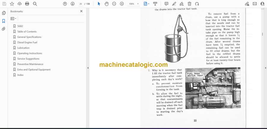Viewport: 267px width, 129px height.
Task: Click the upload to cloud icon
Action: coord(20,4)
